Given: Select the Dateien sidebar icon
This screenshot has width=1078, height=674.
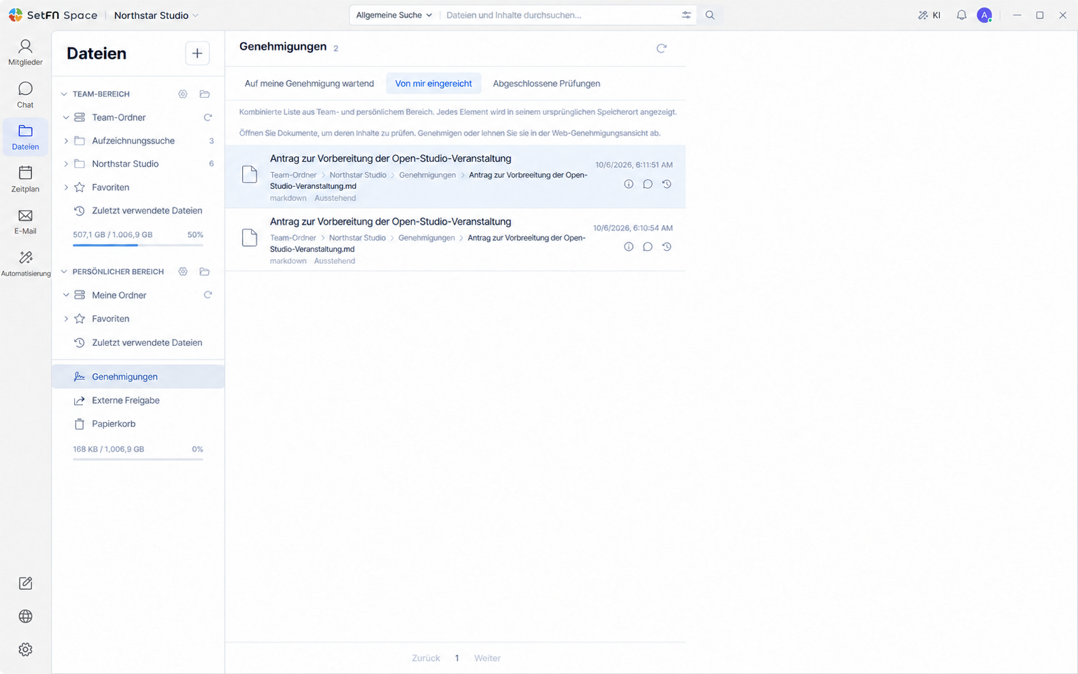Looking at the screenshot, I should coord(25,137).
